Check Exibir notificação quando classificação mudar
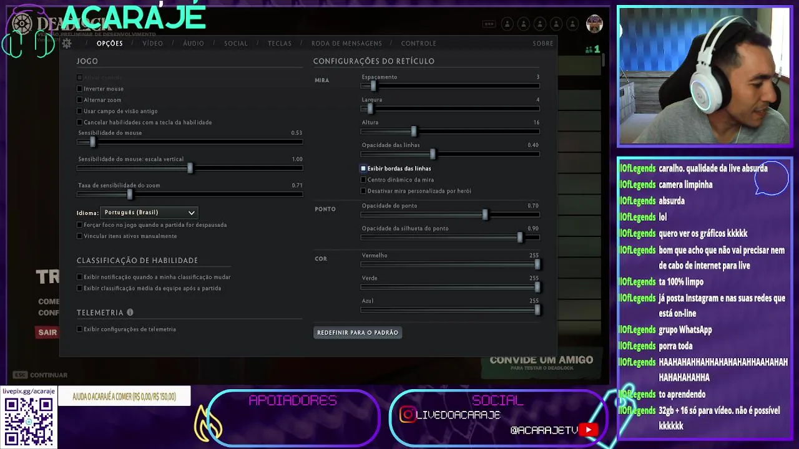799x449 pixels. (79, 277)
